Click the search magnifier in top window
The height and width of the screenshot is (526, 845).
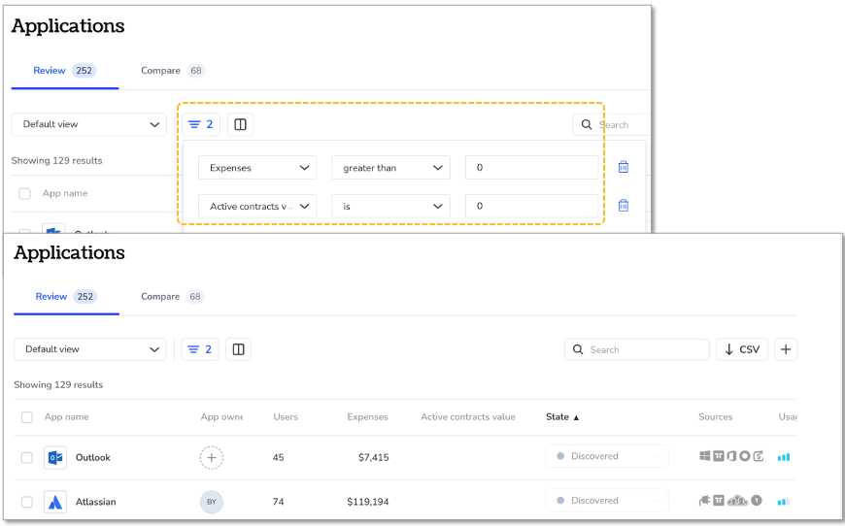(x=587, y=125)
